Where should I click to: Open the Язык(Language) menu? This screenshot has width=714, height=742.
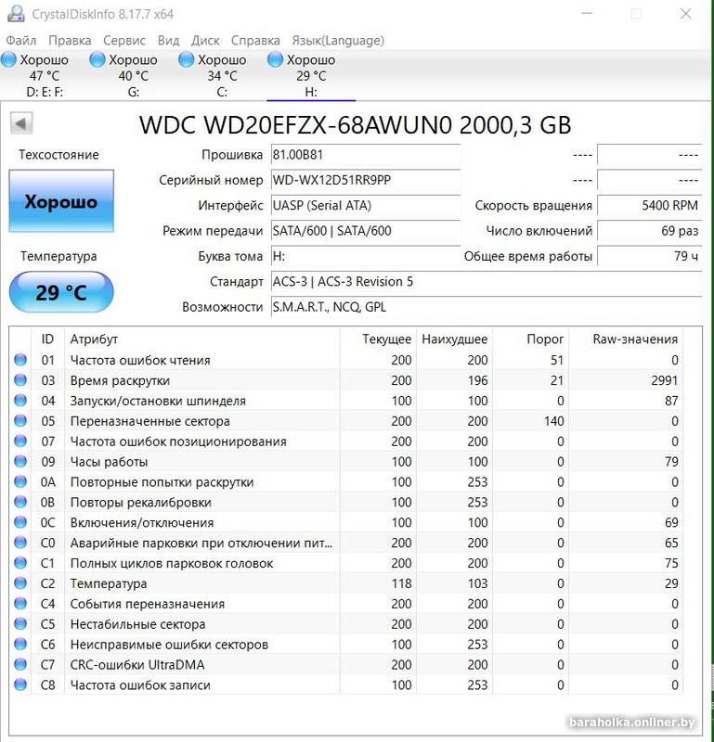click(x=338, y=41)
